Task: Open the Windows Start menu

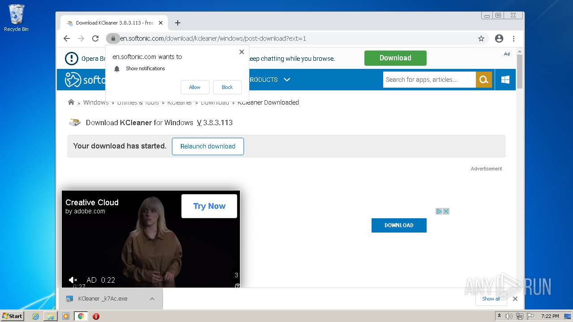Action: tap(13, 316)
